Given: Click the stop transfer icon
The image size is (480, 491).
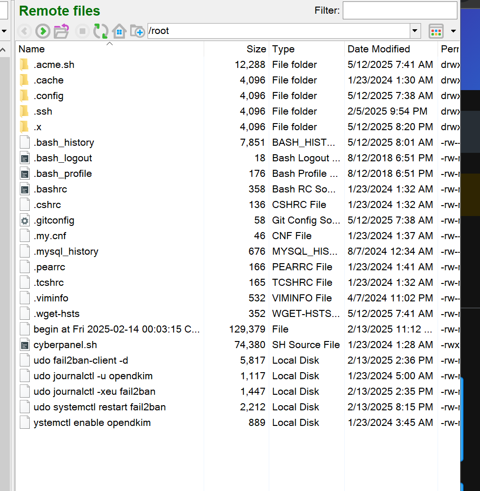Looking at the screenshot, I should pos(83,31).
